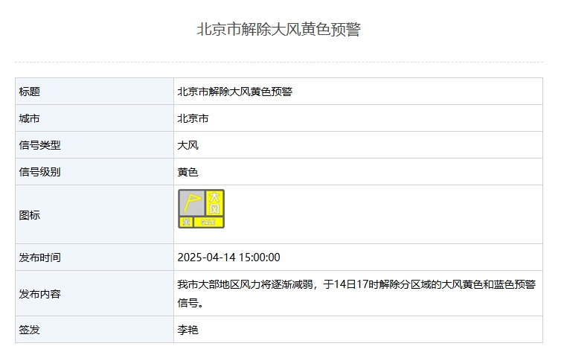Click the 信号级别 row label
The image size is (567, 352).
point(40,172)
